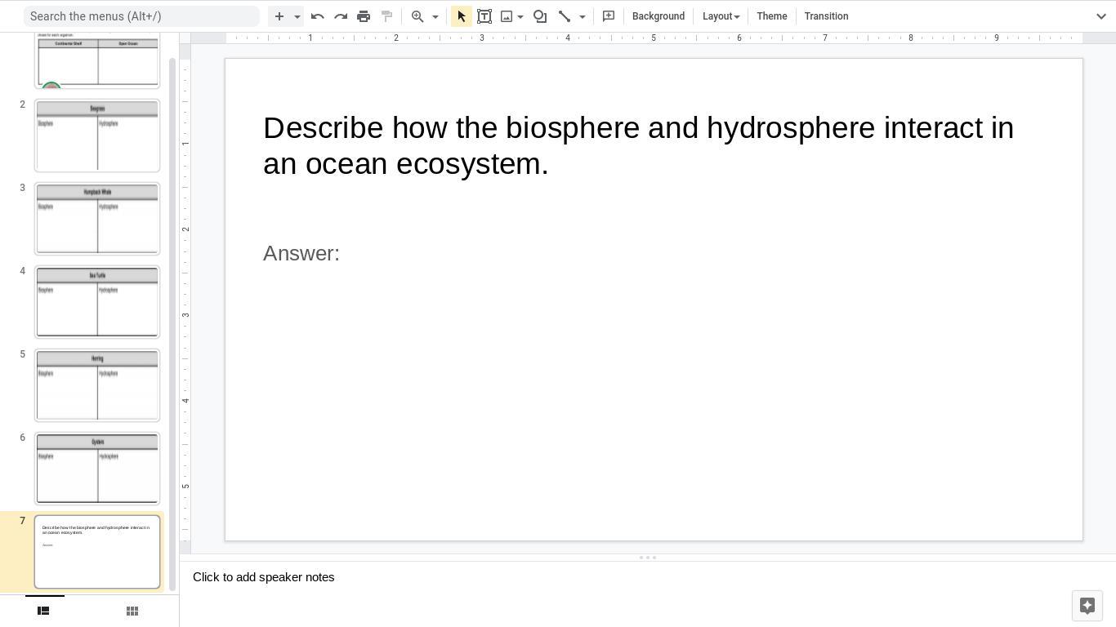Image resolution: width=1116 pixels, height=627 pixels.
Task: Select the Text box tool
Action: [x=484, y=16]
